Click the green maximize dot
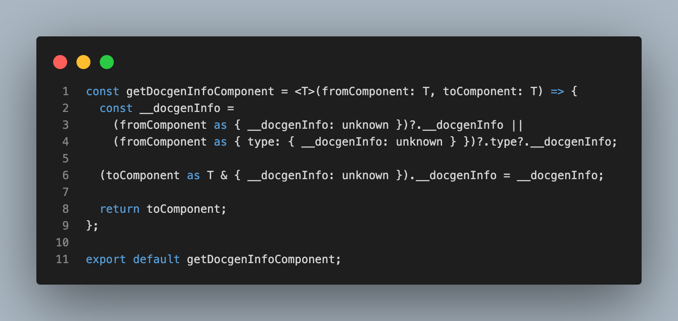Image resolution: width=678 pixels, height=321 pixels. point(107,62)
